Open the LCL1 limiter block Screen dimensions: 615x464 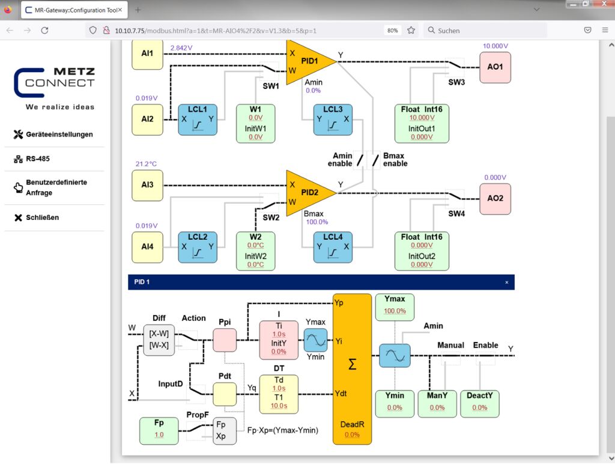tap(198, 120)
